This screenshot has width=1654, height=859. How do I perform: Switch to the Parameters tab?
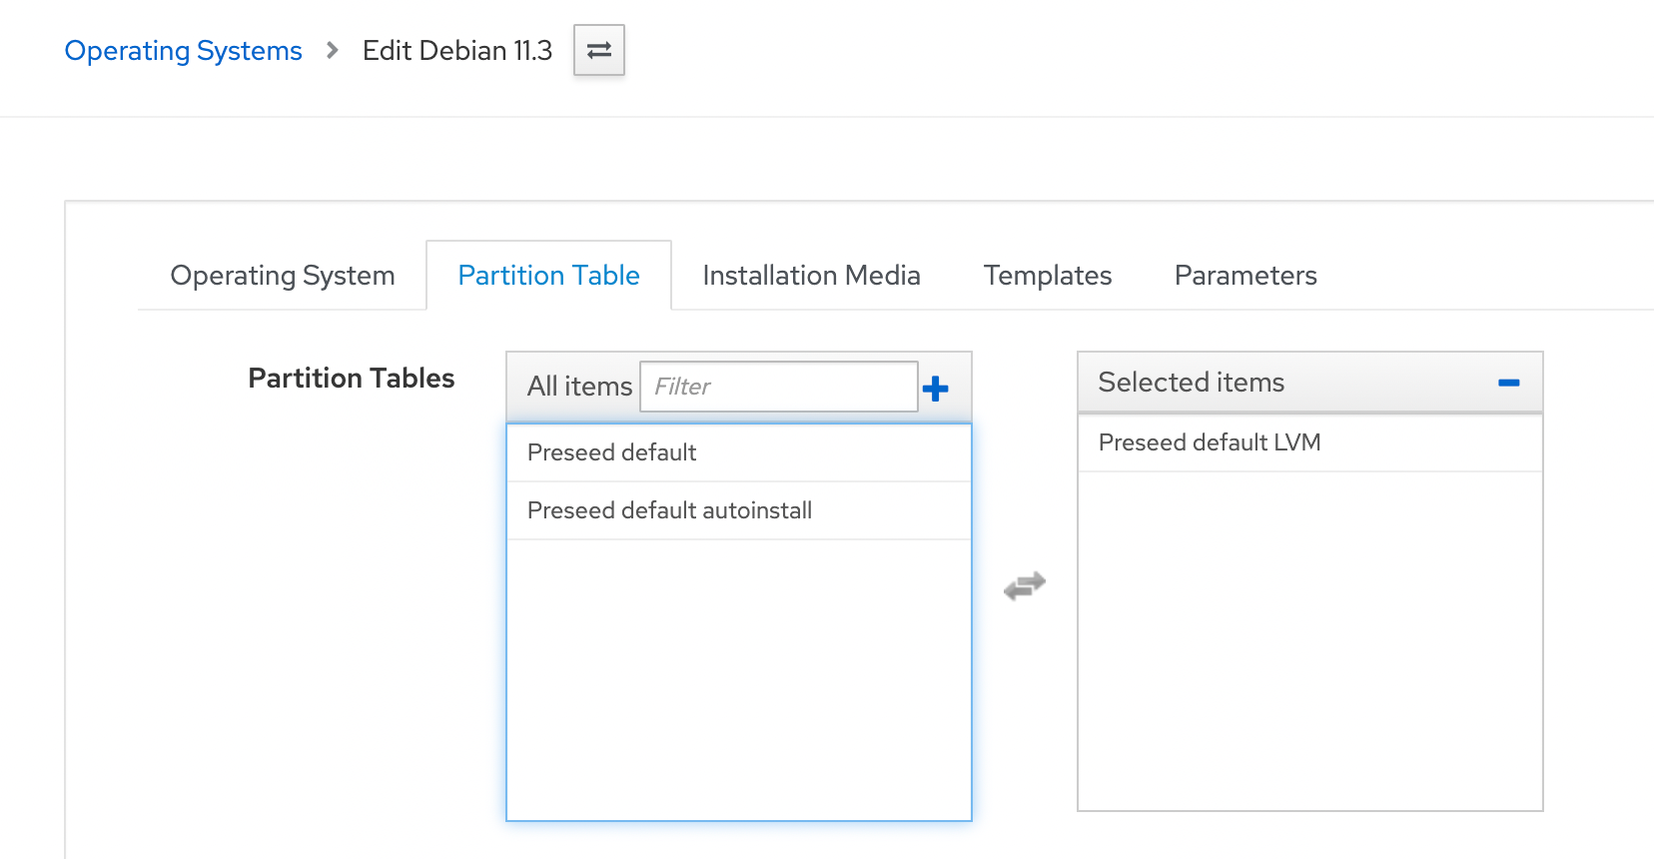(x=1244, y=276)
